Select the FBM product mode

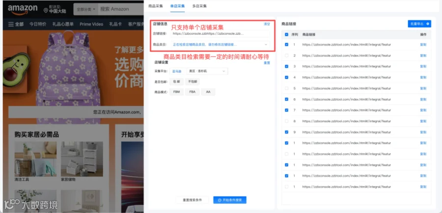click(176, 92)
